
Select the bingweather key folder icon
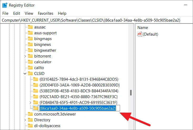pyautogui.click(x=30, y=50)
